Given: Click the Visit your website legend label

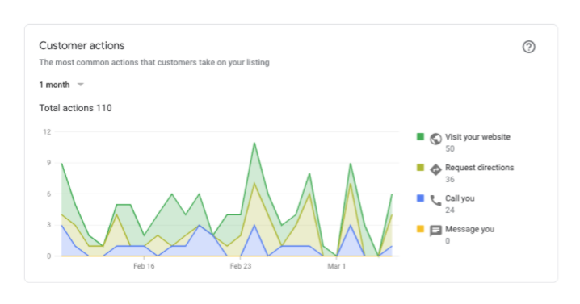Looking at the screenshot, I should [x=477, y=136].
